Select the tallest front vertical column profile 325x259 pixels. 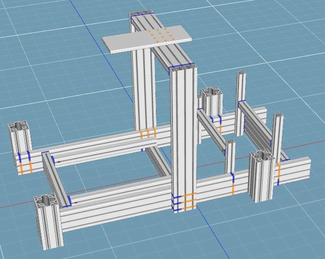point(183,138)
